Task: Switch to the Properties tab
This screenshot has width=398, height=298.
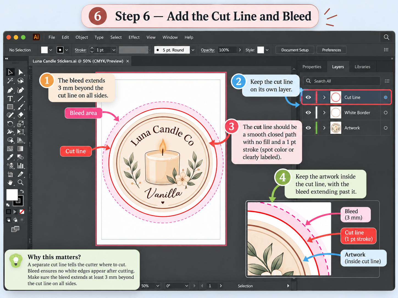Action: pos(312,67)
